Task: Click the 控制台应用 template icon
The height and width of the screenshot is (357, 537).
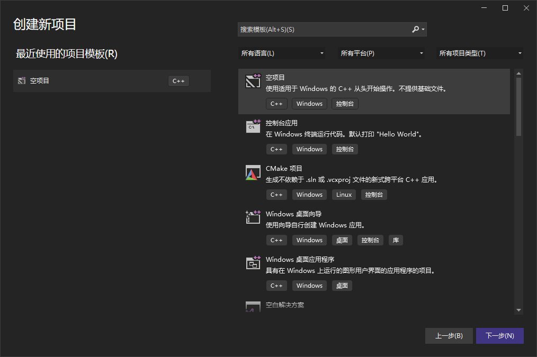Action: point(253,126)
